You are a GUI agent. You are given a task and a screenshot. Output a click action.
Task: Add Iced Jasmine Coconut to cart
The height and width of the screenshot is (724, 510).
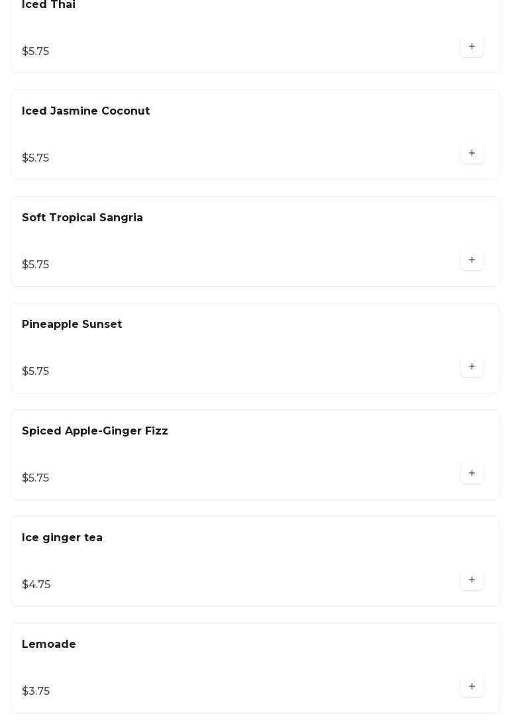472,154
